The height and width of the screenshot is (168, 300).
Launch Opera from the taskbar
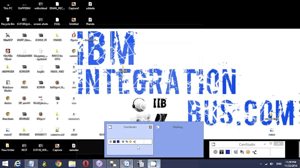point(86,163)
